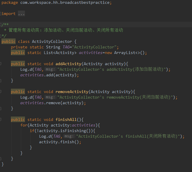Viewport: 192px width, 172px height.
Task: Click the Chinese comment line starting with 管理所有活动类
Action: [x=63, y=30]
